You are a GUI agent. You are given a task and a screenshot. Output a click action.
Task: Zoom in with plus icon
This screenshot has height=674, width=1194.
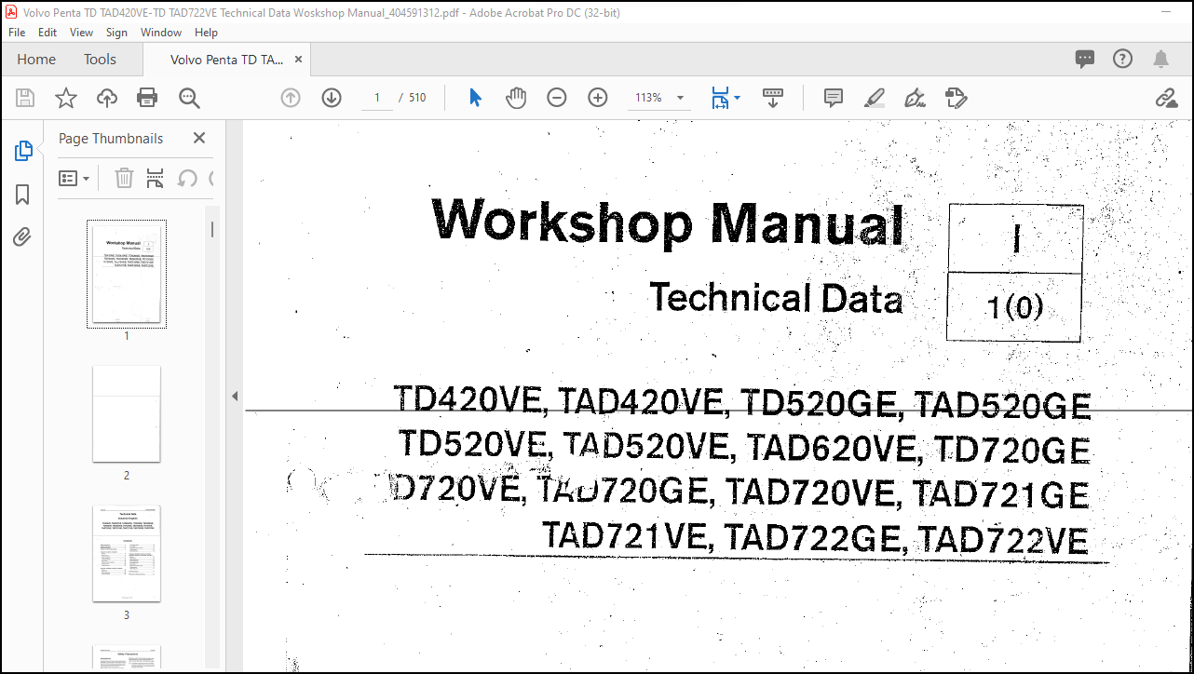coord(598,98)
